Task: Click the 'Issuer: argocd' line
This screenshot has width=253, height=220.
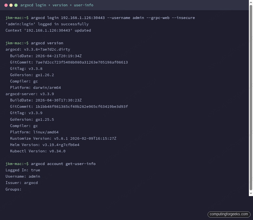Action: tap(22, 183)
